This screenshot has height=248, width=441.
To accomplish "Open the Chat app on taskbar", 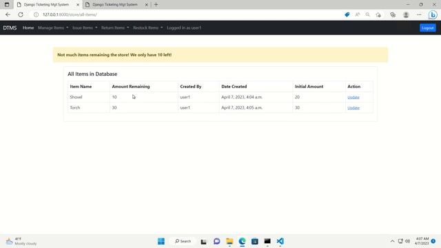I will [x=216, y=241].
